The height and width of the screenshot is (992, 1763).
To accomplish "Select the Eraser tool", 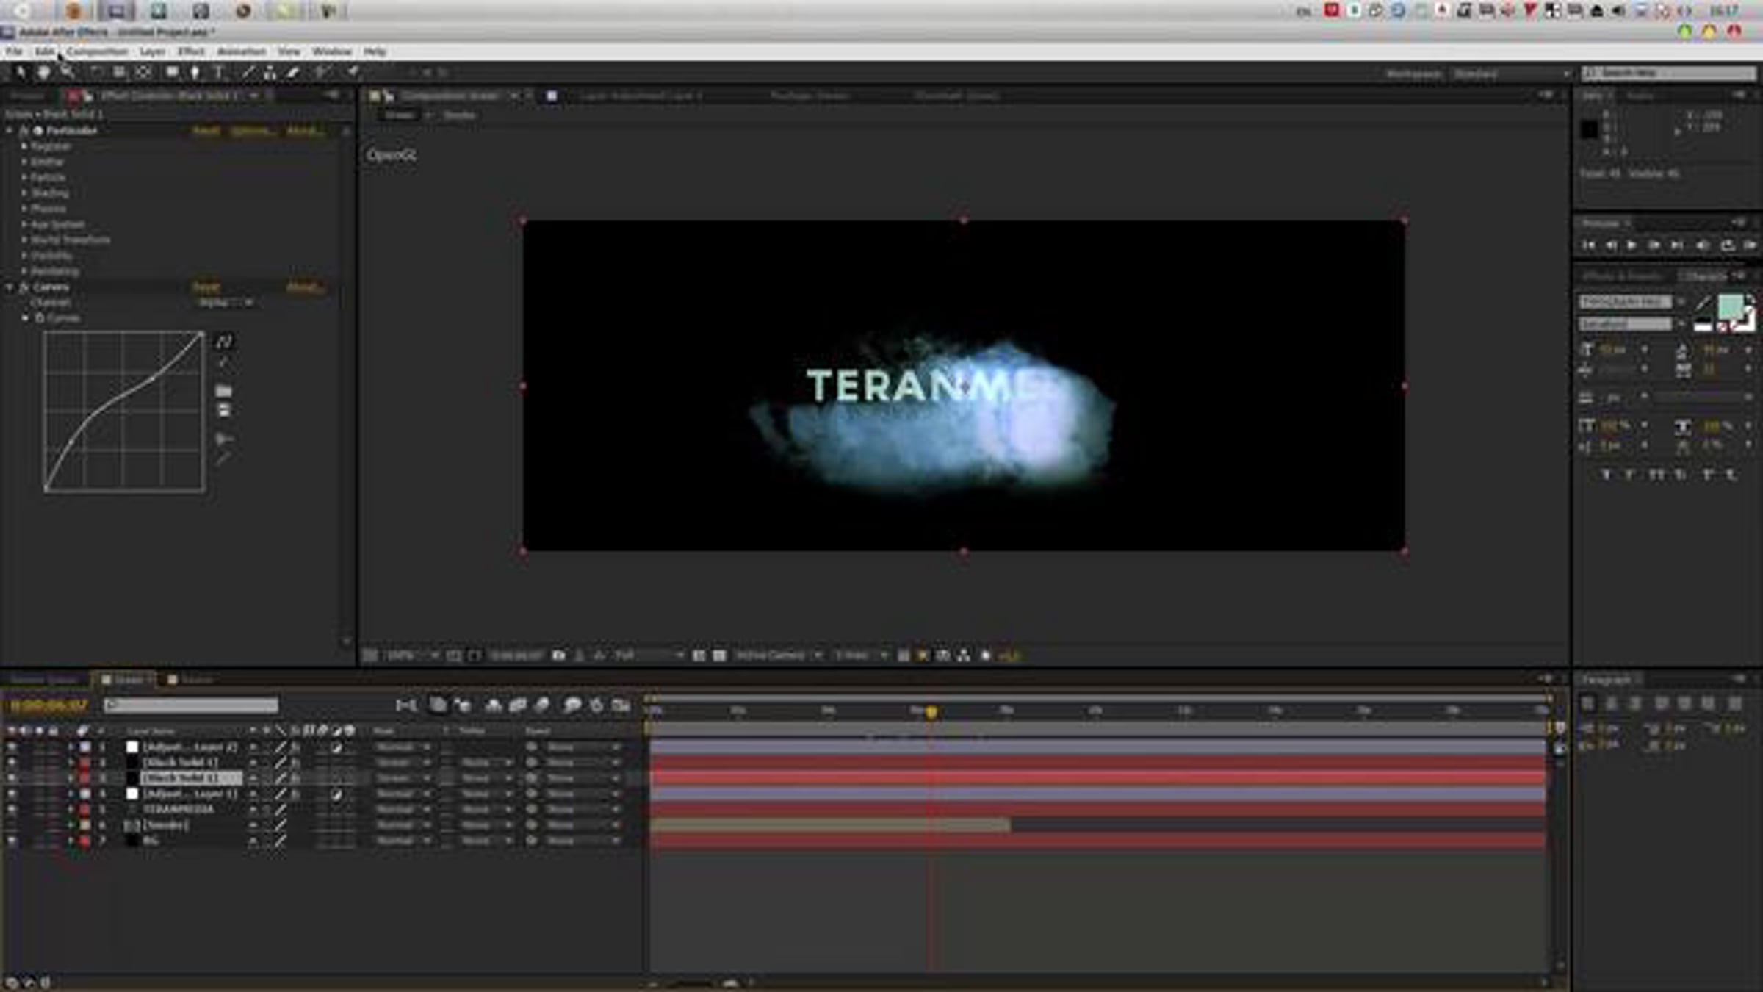I will click(293, 72).
